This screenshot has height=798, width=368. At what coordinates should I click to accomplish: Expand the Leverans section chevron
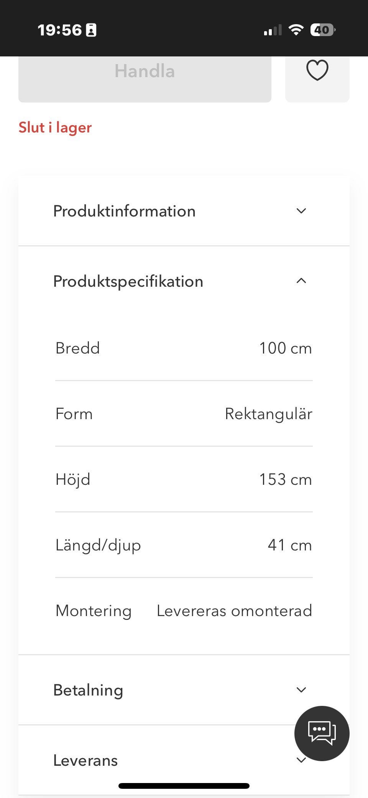click(301, 760)
